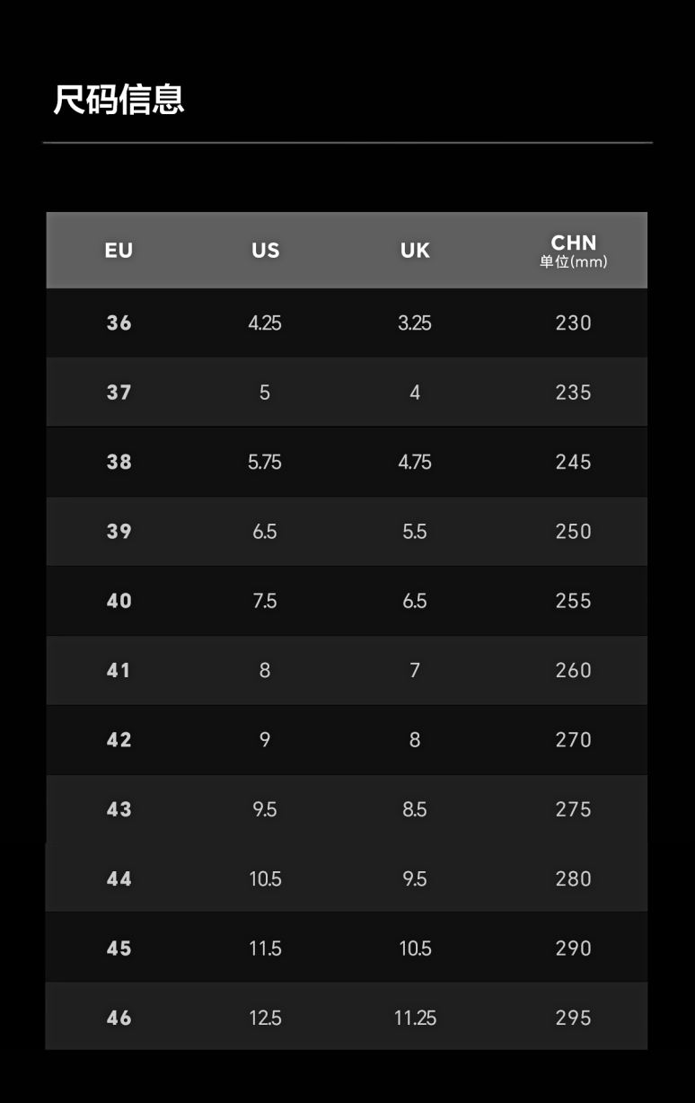Select EU size 36 cell
Screen dimensions: 695x1103
click(x=119, y=323)
